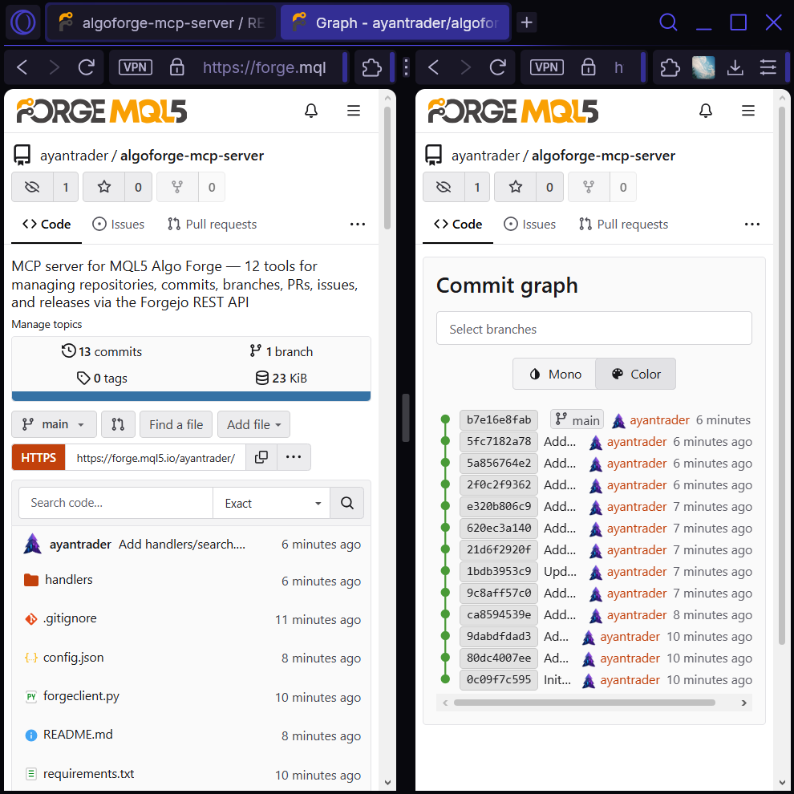Open the main branch dropdown

click(54, 424)
